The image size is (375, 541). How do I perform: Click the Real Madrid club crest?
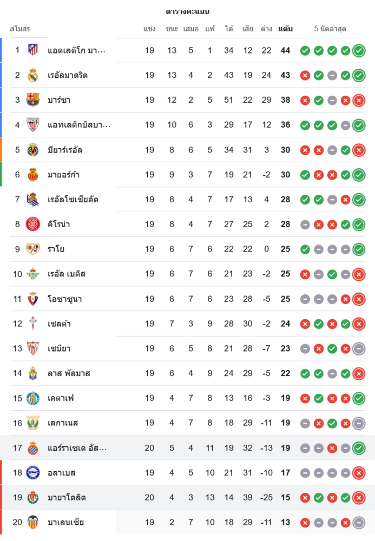coord(33,75)
